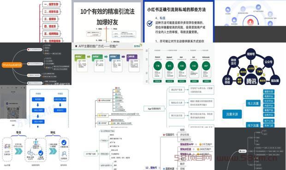Open the red search-engine list mind map thumbnail
This screenshot has height=170, width=286.
(36, 21)
